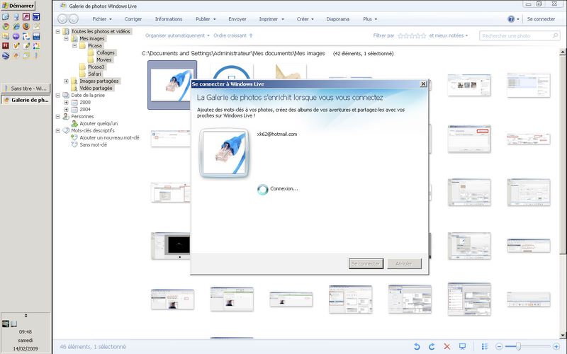The width and height of the screenshot is (567, 354).
Task: Click the Ajouter quelqu'un person icon
Action: [74, 123]
